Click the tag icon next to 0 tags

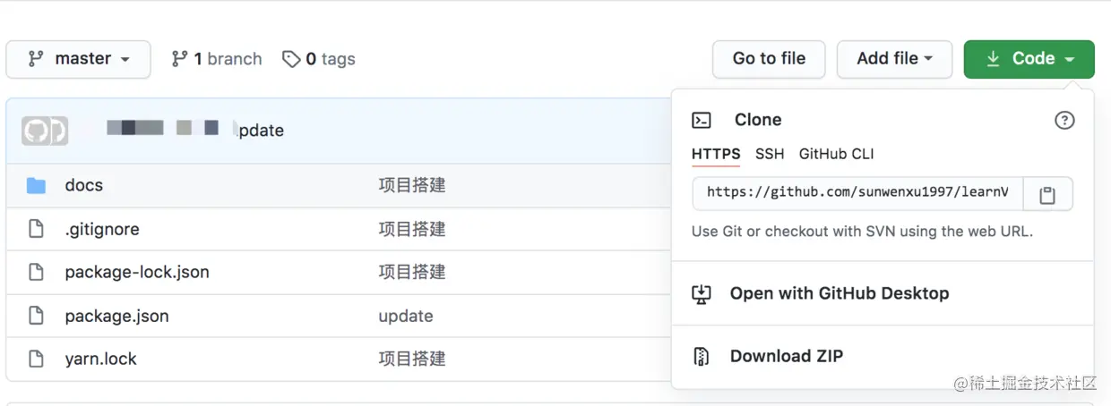click(291, 59)
